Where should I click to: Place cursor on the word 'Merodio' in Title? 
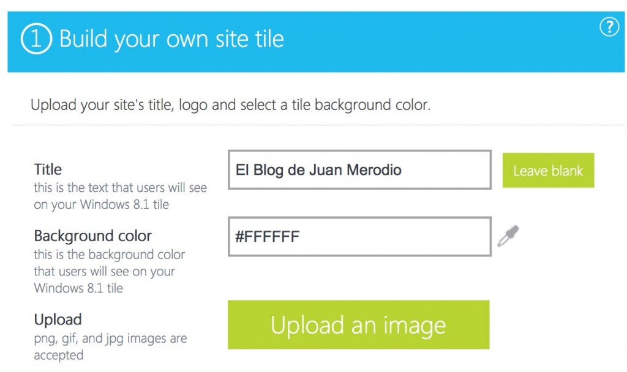(374, 170)
